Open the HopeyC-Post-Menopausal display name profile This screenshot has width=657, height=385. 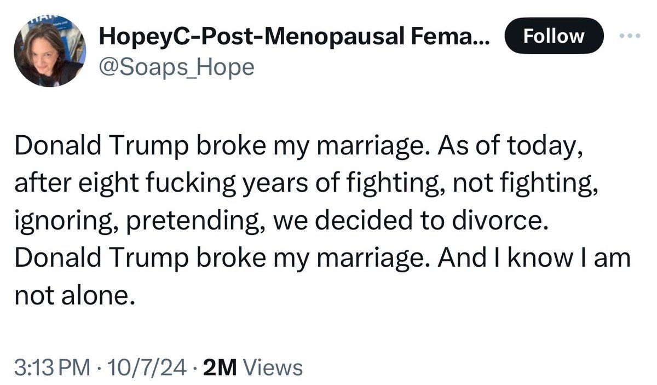coord(295,37)
